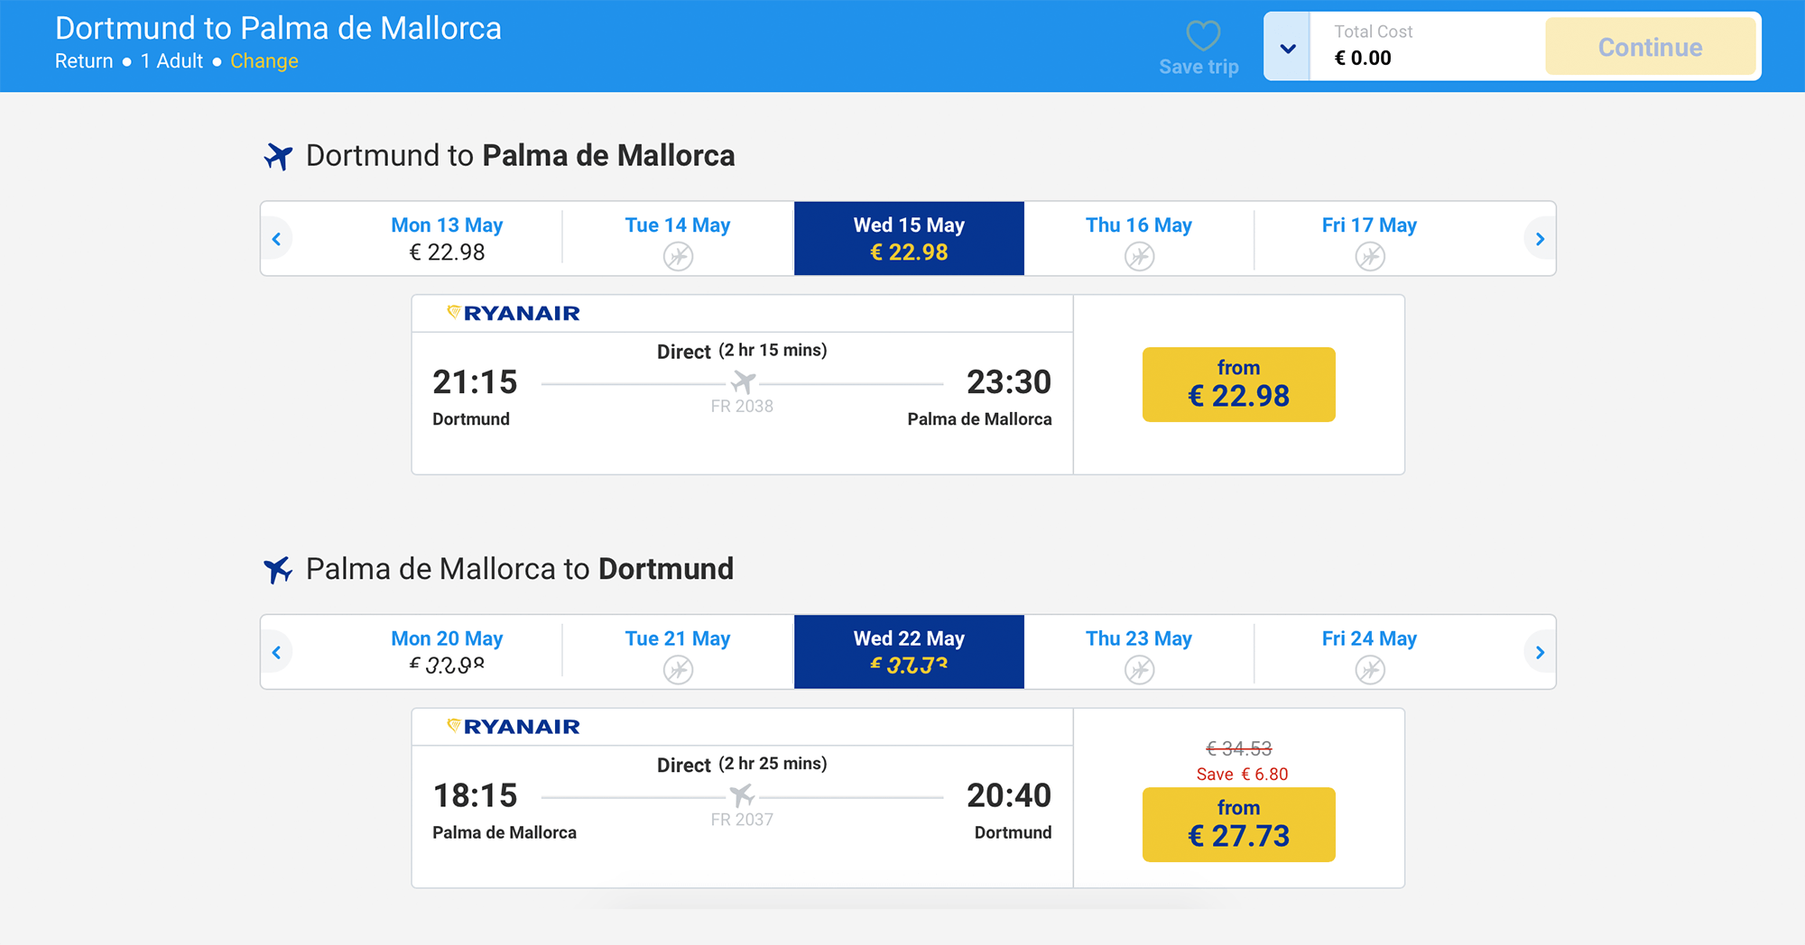
Task: Show earlier return dates with left arrow
Action: [x=277, y=652]
